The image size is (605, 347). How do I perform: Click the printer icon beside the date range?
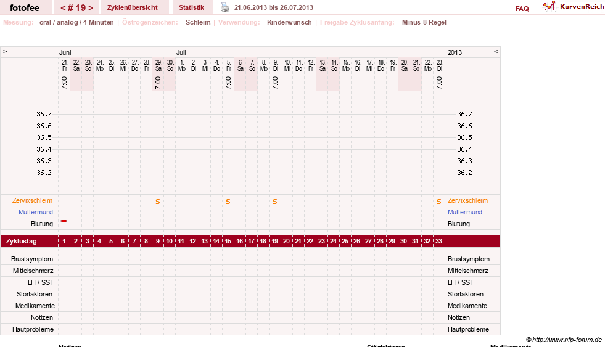[225, 7]
